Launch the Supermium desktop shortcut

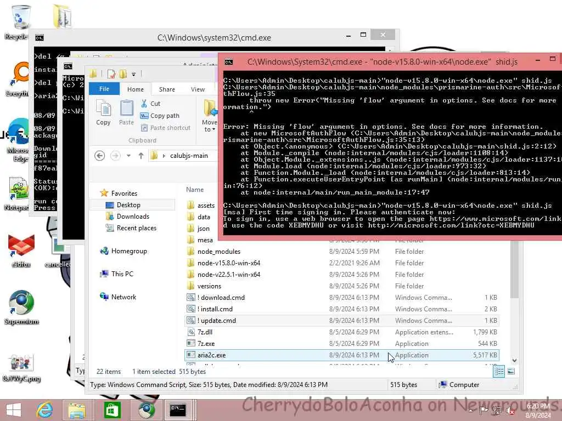tap(21, 307)
